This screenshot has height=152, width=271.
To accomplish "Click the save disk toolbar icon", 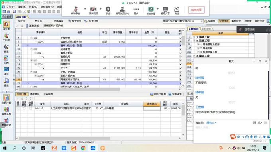I will tap(4, 12).
